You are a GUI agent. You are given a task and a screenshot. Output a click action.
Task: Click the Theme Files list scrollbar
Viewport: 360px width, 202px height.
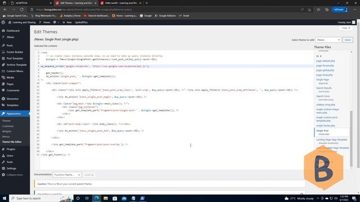(x=351, y=139)
